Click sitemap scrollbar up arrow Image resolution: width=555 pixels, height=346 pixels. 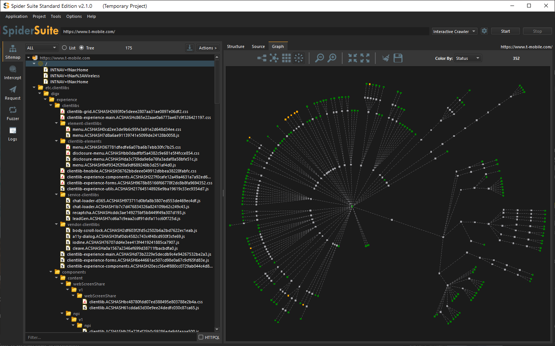click(x=217, y=57)
